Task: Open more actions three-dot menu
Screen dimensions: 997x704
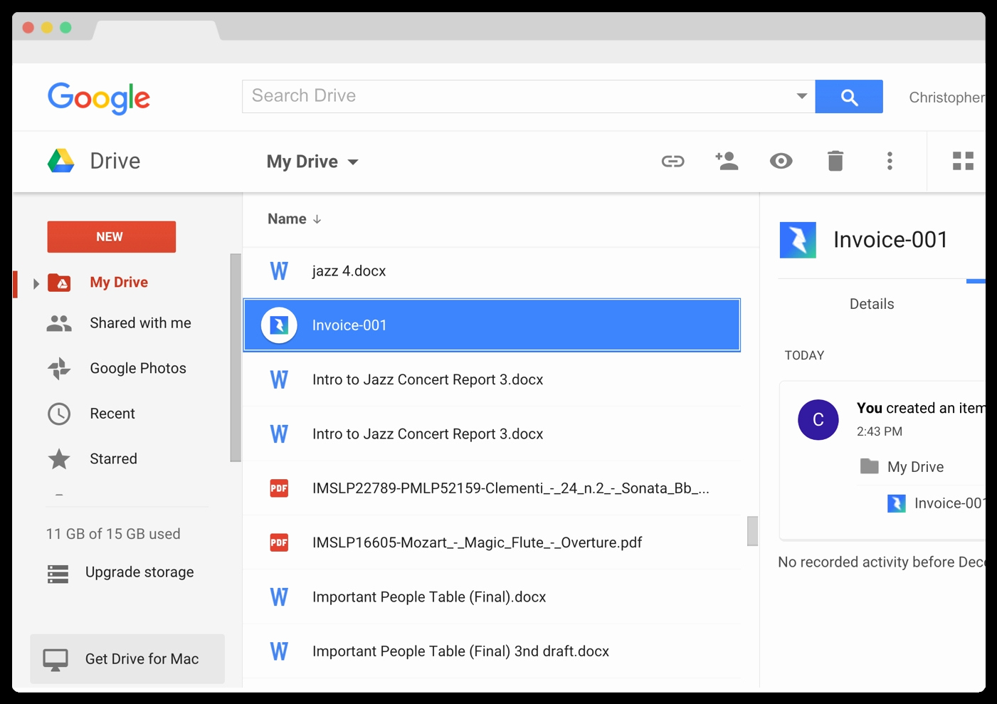Action: (x=890, y=161)
